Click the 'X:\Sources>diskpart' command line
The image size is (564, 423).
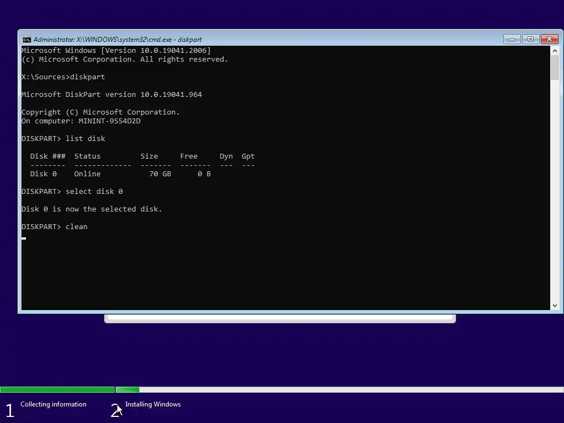coord(63,77)
